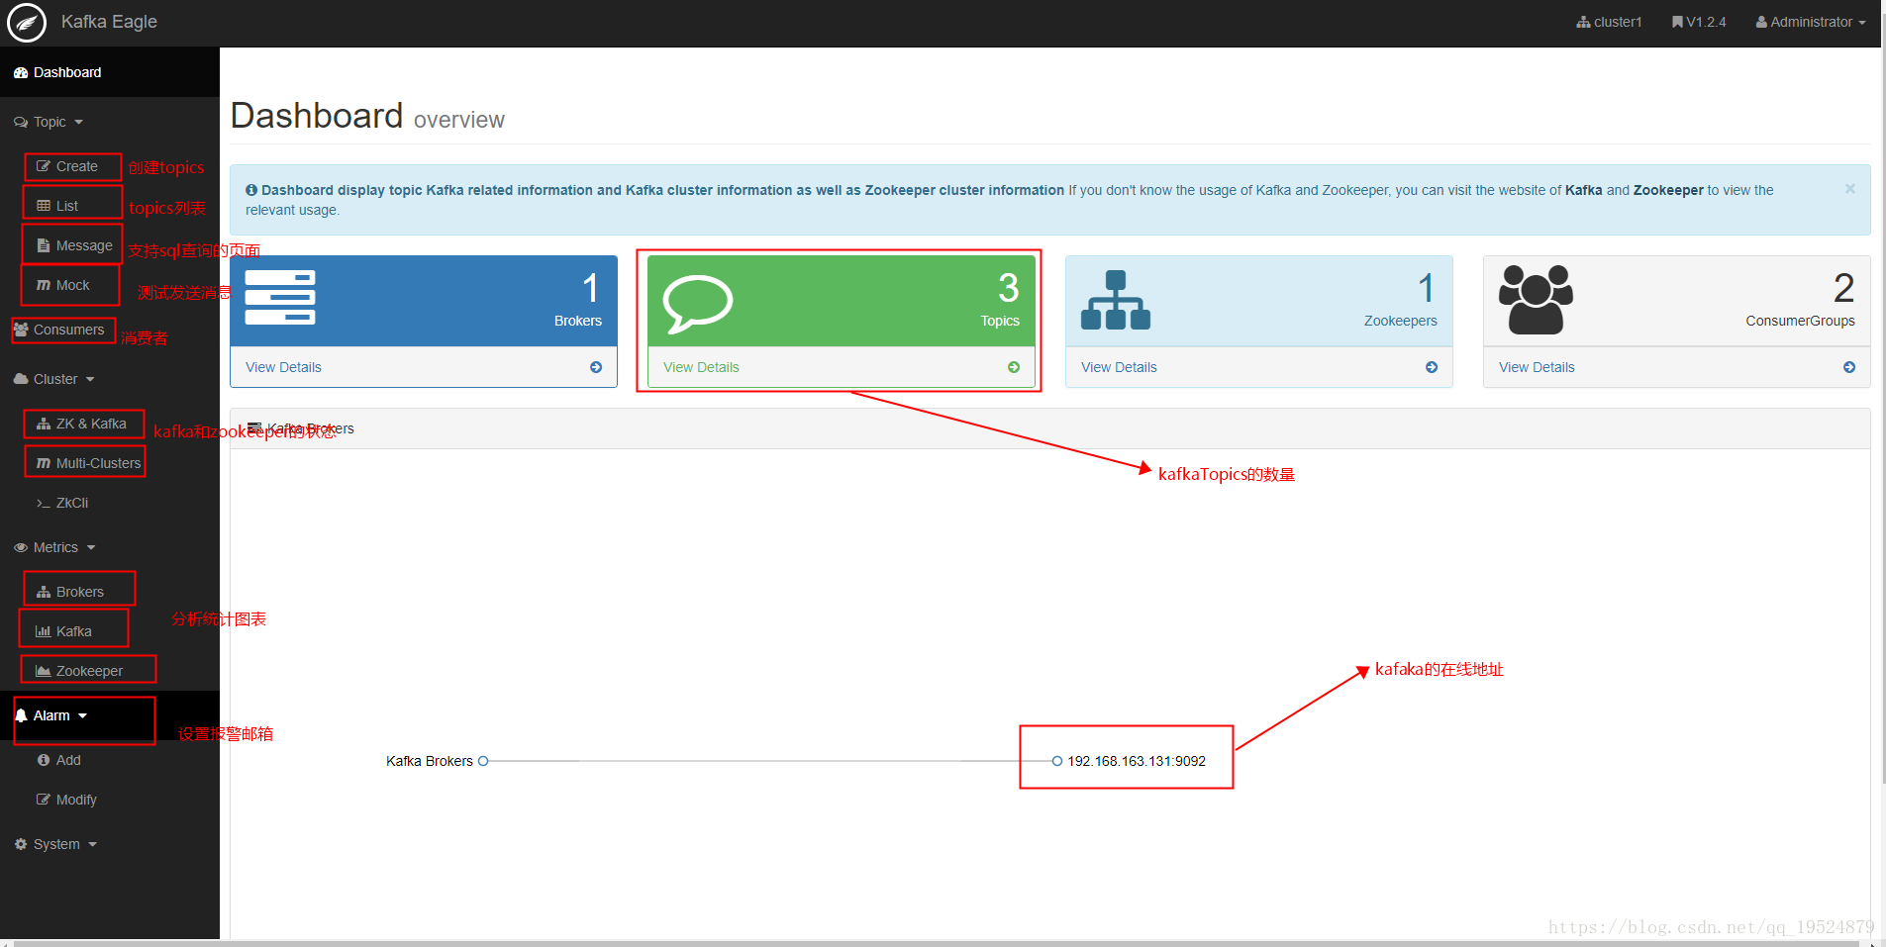Click the network icon on Zookeepers card
This screenshot has height=947, width=1886.
tap(1116, 300)
